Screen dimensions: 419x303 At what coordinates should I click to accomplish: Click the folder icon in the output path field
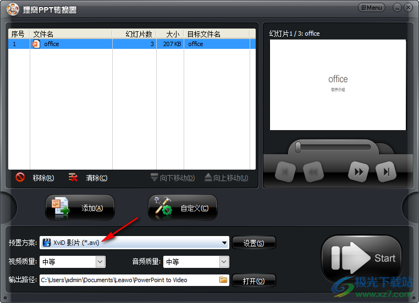(x=223, y=279)
